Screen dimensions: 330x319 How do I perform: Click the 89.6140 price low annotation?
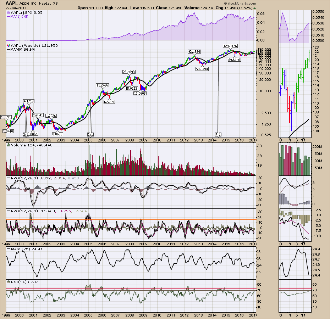(234, 60)
